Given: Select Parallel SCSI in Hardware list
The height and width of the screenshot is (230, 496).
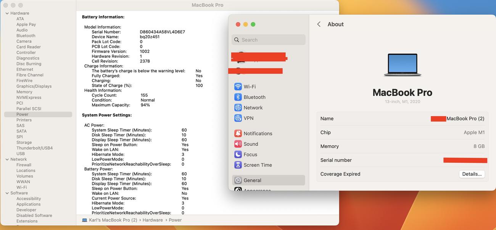Looking at the screenshot, I should pos(29,109).
